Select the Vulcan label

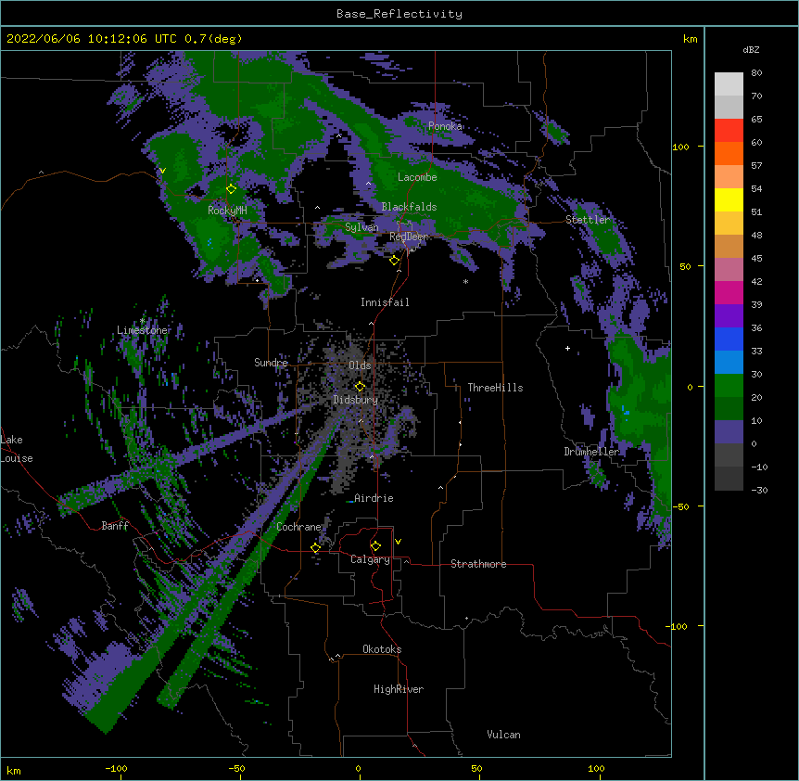coord(503,735)
